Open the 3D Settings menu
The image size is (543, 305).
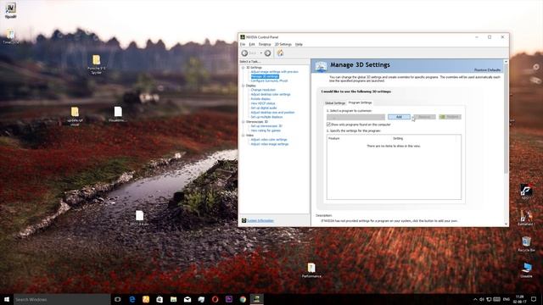point(283,44)
